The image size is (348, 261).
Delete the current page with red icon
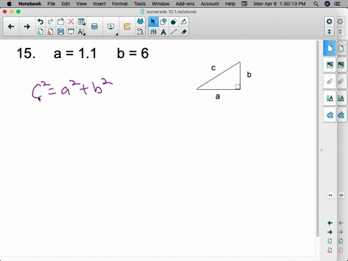point(51,32)
